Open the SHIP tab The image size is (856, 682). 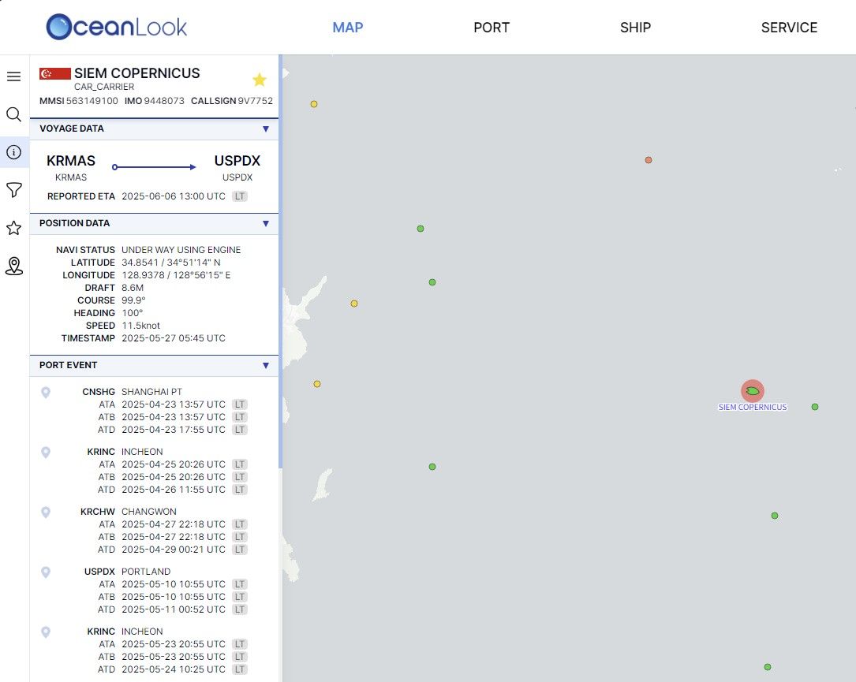coord(635,28)
